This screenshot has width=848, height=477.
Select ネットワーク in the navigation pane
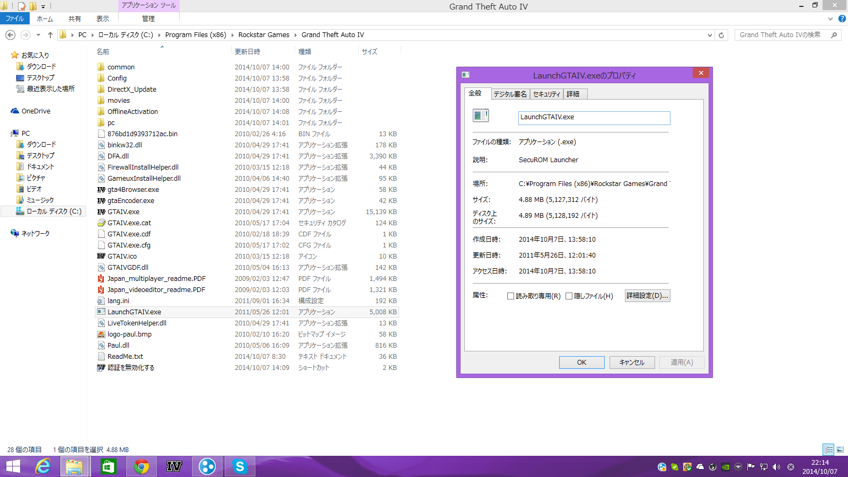35,234
